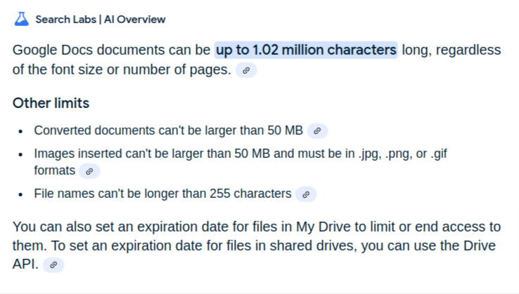This screenshot has height=294, width=519.
Task: Click the 255 characters text
Action: [x=250, y=194]
